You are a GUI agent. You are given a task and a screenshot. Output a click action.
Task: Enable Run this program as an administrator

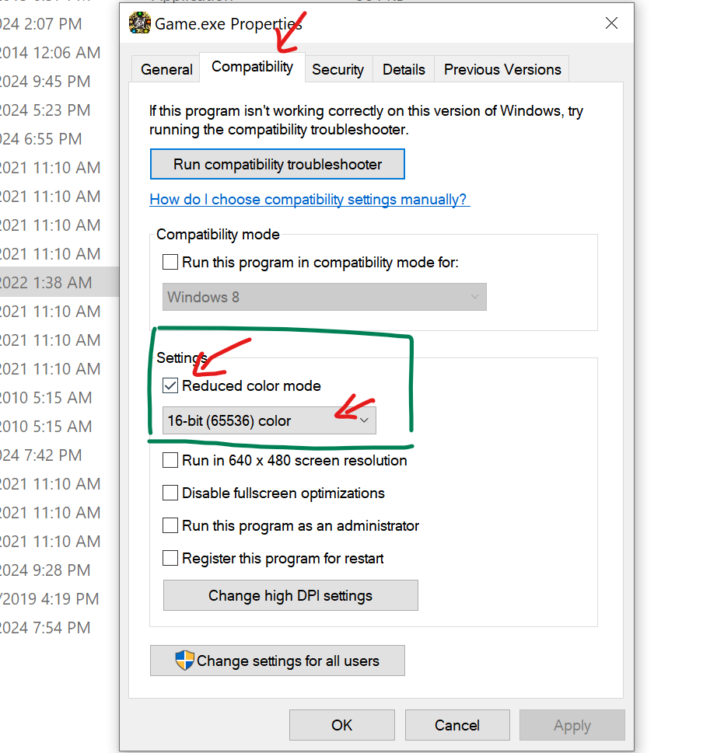[x=170, y=526]
